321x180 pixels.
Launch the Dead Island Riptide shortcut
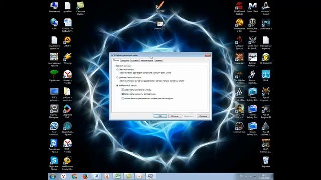click(x=239, y=8)
